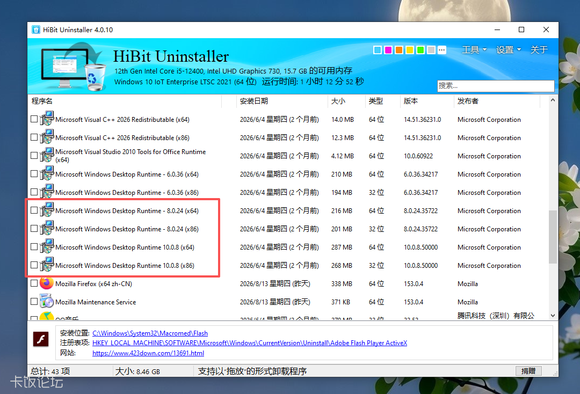Screen dimensions: 580x394
Task: Open the Macromed\Flash install location link
Action: pyautogui.click(x=150, y=333)
